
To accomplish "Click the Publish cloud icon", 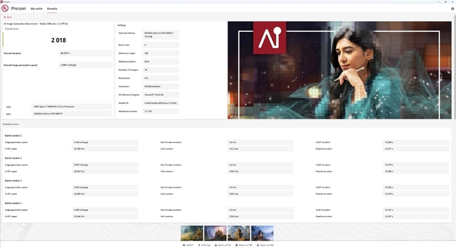I will tap(184, 245).
